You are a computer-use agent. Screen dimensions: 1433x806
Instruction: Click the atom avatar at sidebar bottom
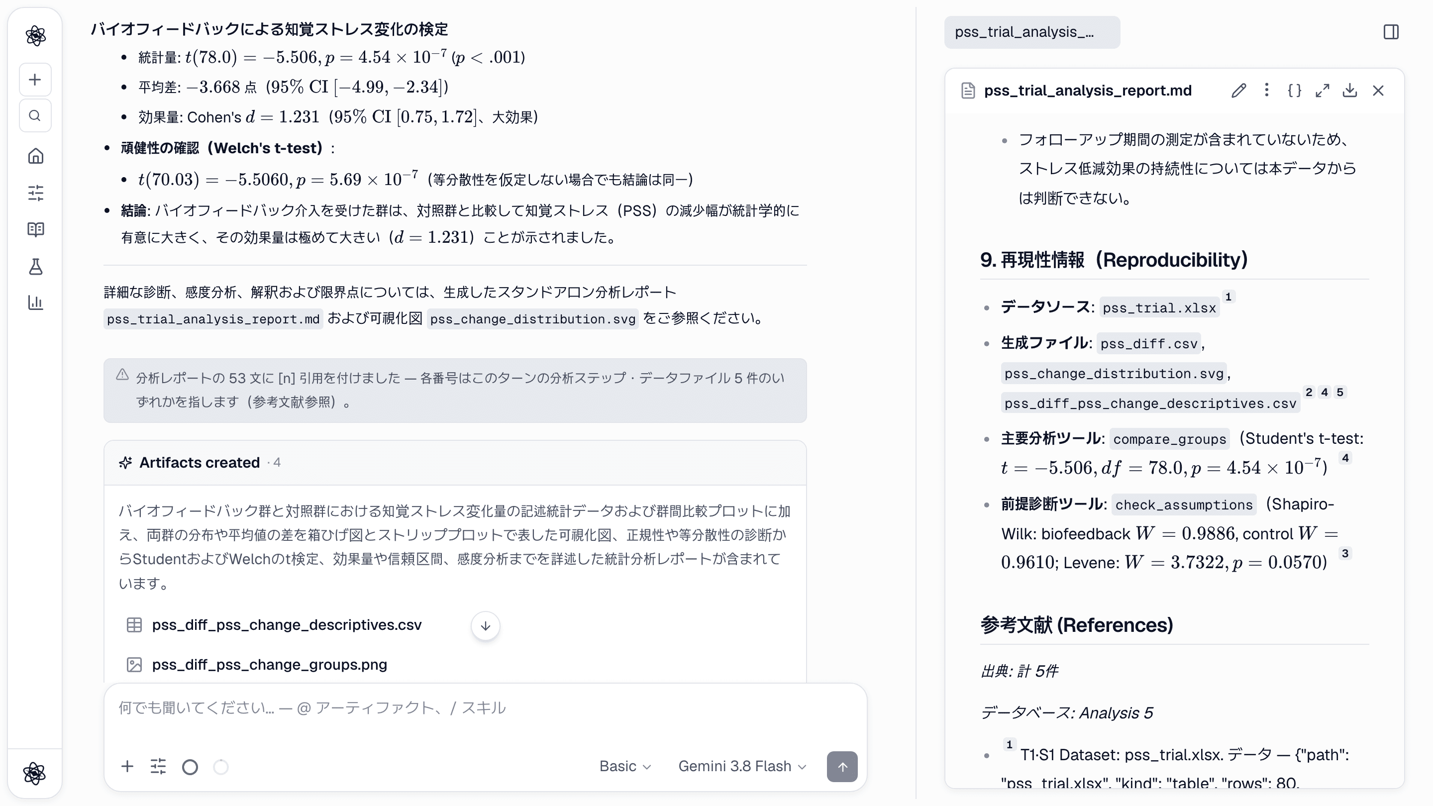pyautogui.click(x=34, y=773)
